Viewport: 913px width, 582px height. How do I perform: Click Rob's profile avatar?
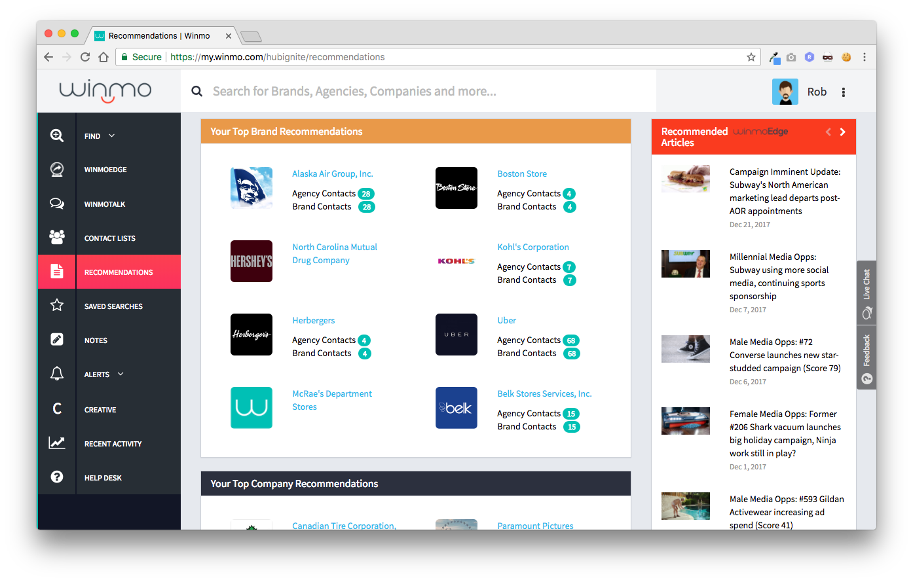click(785, 92)
